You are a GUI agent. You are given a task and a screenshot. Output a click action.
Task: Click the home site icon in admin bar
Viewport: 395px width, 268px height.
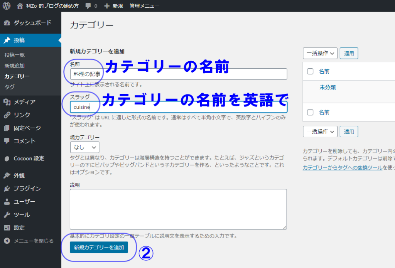coord(20,6)
